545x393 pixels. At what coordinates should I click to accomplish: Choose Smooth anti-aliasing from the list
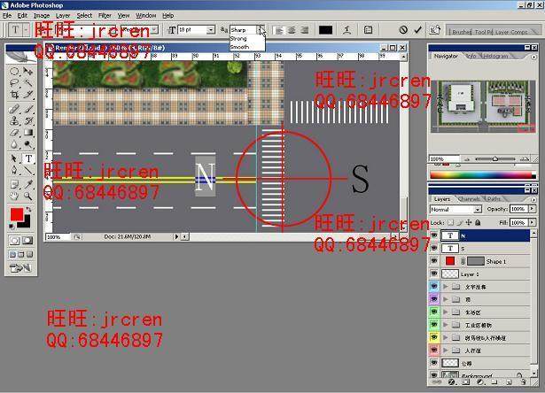point(246,47)
